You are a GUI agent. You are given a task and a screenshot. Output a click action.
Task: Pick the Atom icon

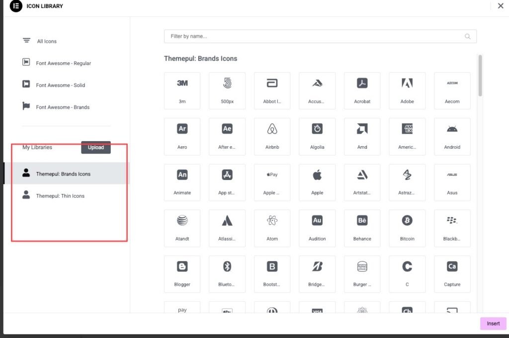click(272, 228)
